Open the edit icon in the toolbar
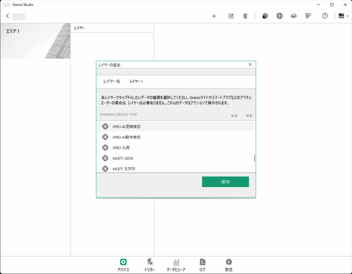352x274 pixels. tap(231, 16)
